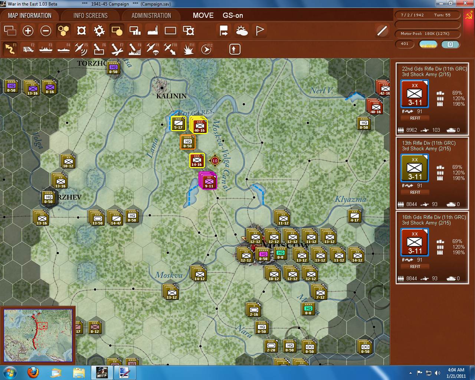Screen dimensions: 475x380
Task: Click the plain rectangle toolbar icon
Action: coord(170,30)
